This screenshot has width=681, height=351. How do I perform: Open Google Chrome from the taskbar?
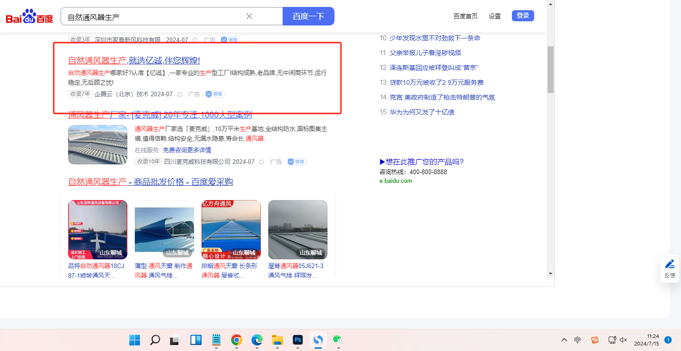pos(237,340)
